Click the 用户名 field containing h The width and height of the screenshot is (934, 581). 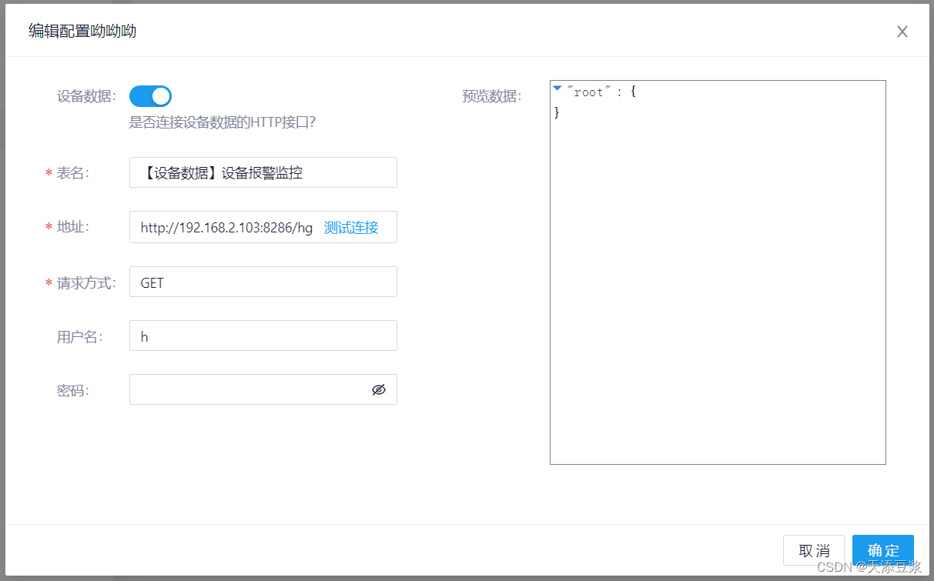[x=263, y=336]
